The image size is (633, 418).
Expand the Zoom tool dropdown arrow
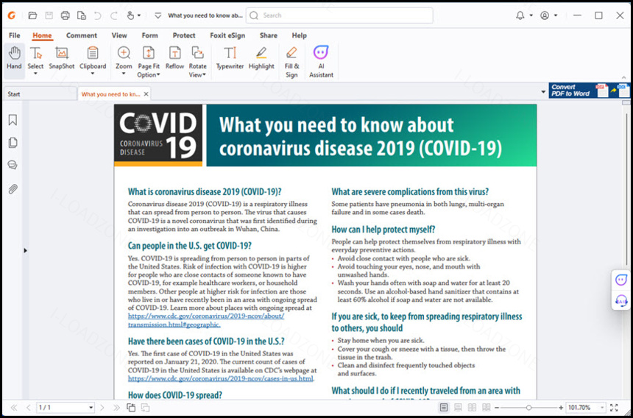pyautogui.click(x=124, y=74)
